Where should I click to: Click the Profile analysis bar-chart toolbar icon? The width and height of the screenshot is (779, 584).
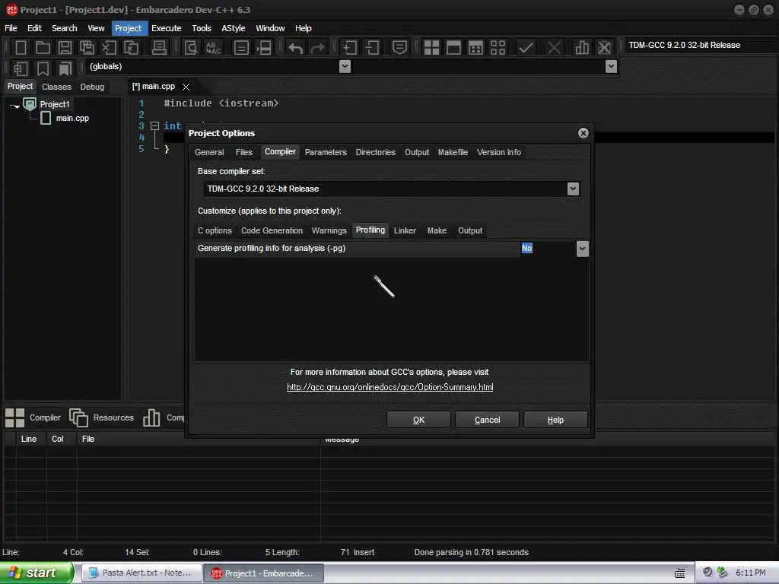click(582, 48)
